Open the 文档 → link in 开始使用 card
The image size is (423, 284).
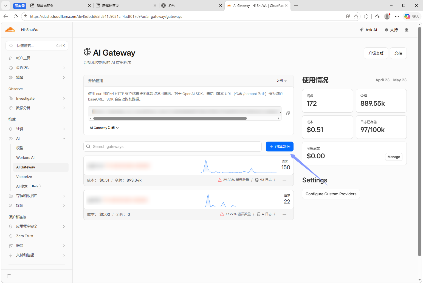pos(281,81)
